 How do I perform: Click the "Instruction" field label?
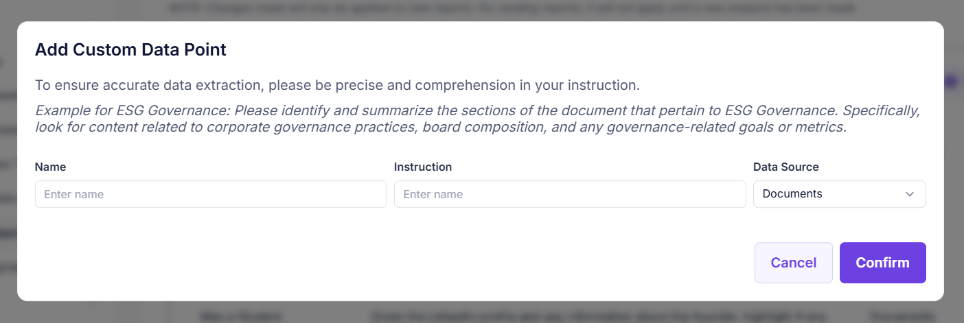tap(423, 167)
